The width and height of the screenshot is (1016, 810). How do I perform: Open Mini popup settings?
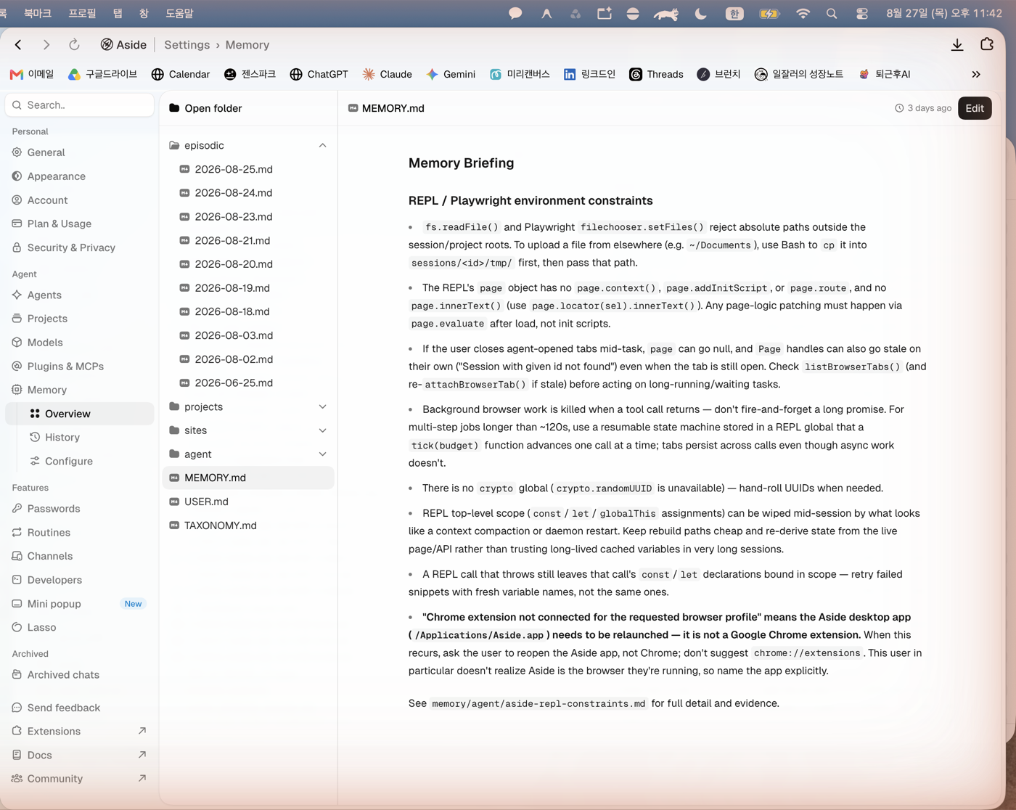point(80,604)
